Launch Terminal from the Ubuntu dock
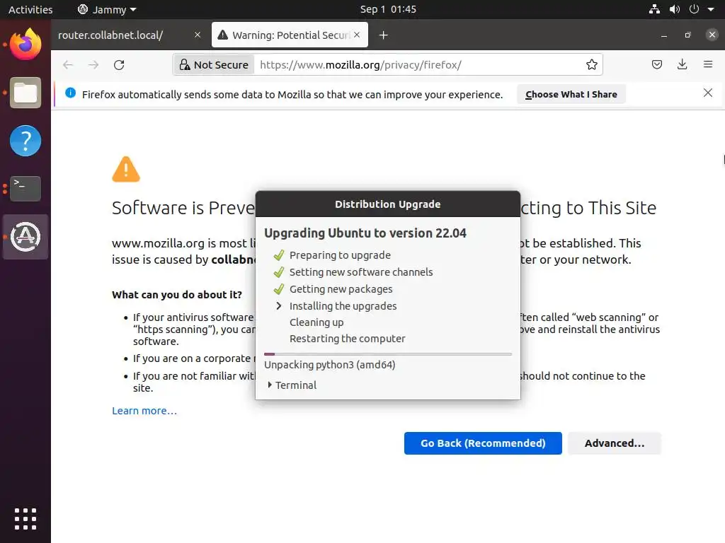725x543 pixels. click(x=25, y=188)
